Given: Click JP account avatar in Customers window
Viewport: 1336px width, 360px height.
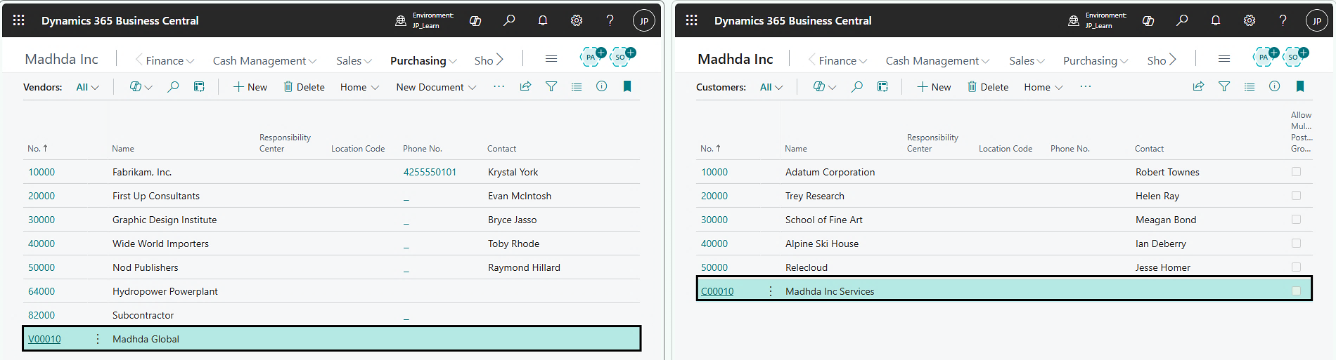Looking at the screenshot, I should [x=1317, y=20].
